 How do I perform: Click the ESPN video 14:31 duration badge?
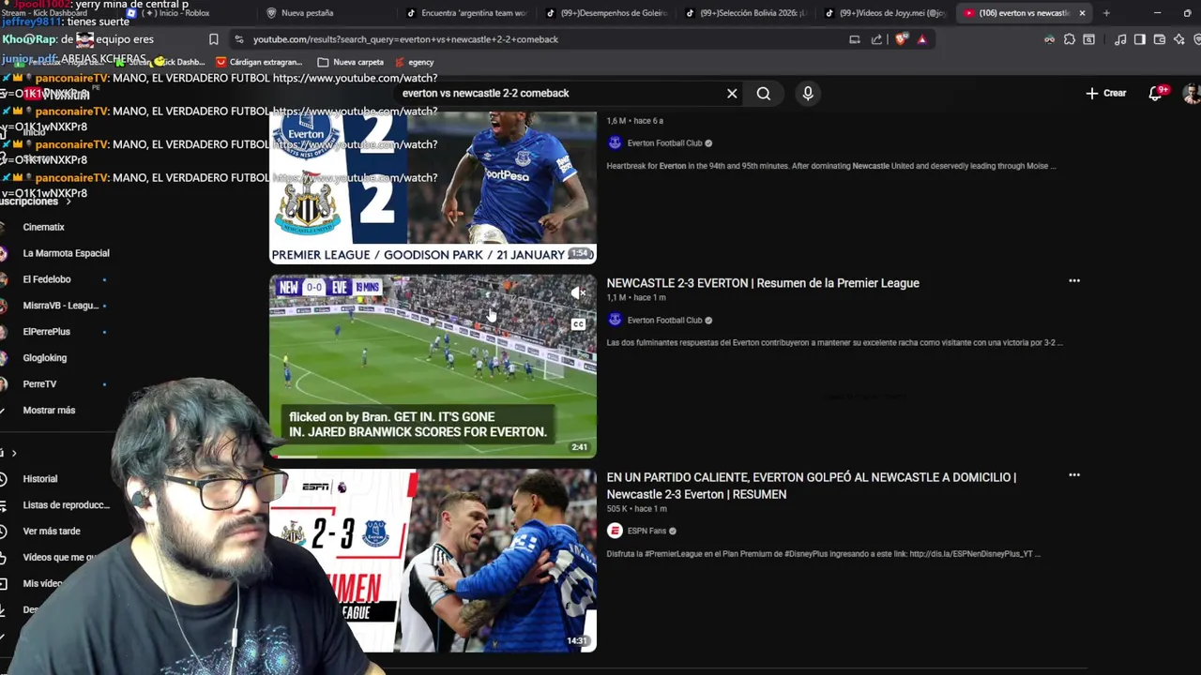click(x=577, y=641)
